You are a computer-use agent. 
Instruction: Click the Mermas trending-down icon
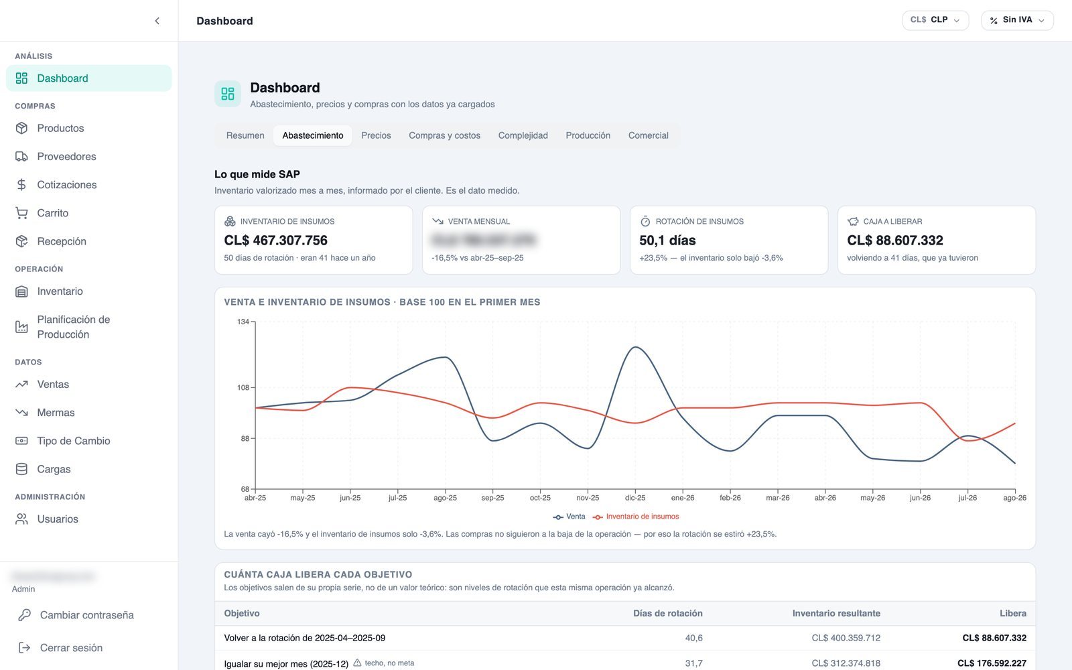pyautogui.click(x=21, y=413)
